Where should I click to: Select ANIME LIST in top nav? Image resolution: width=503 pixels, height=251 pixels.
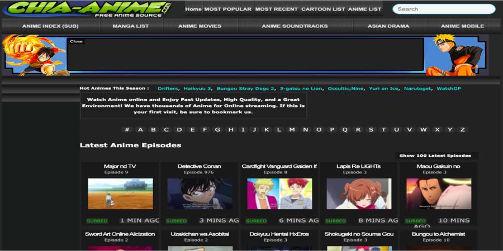pyautogui.click(x=365, y=9)
